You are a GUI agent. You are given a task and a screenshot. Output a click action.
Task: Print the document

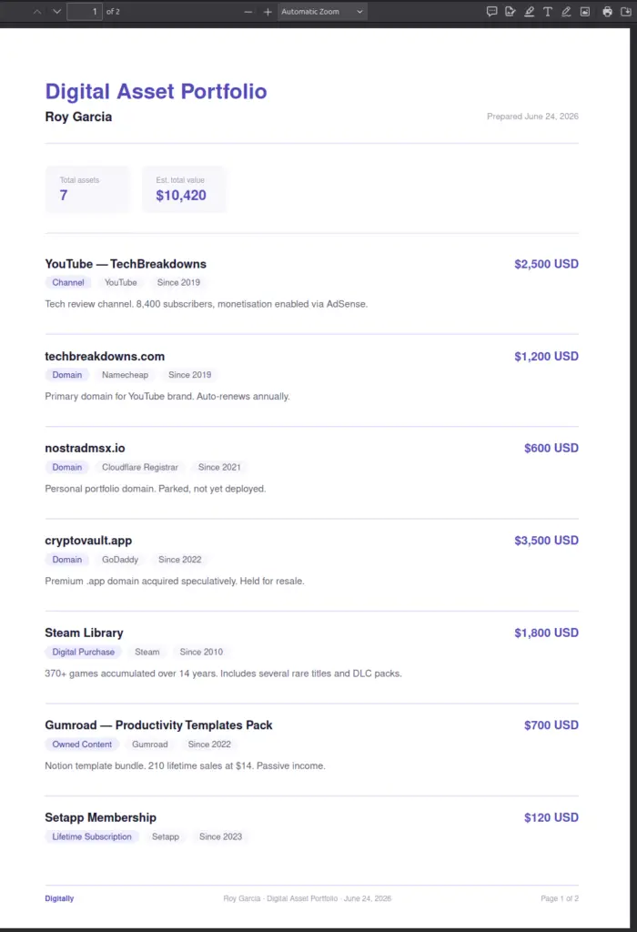[607, 11]
